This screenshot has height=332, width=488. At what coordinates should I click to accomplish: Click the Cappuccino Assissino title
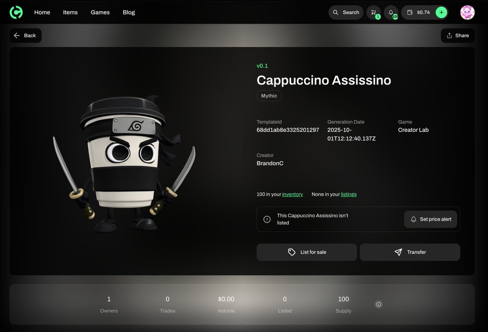tap(324, 80)
